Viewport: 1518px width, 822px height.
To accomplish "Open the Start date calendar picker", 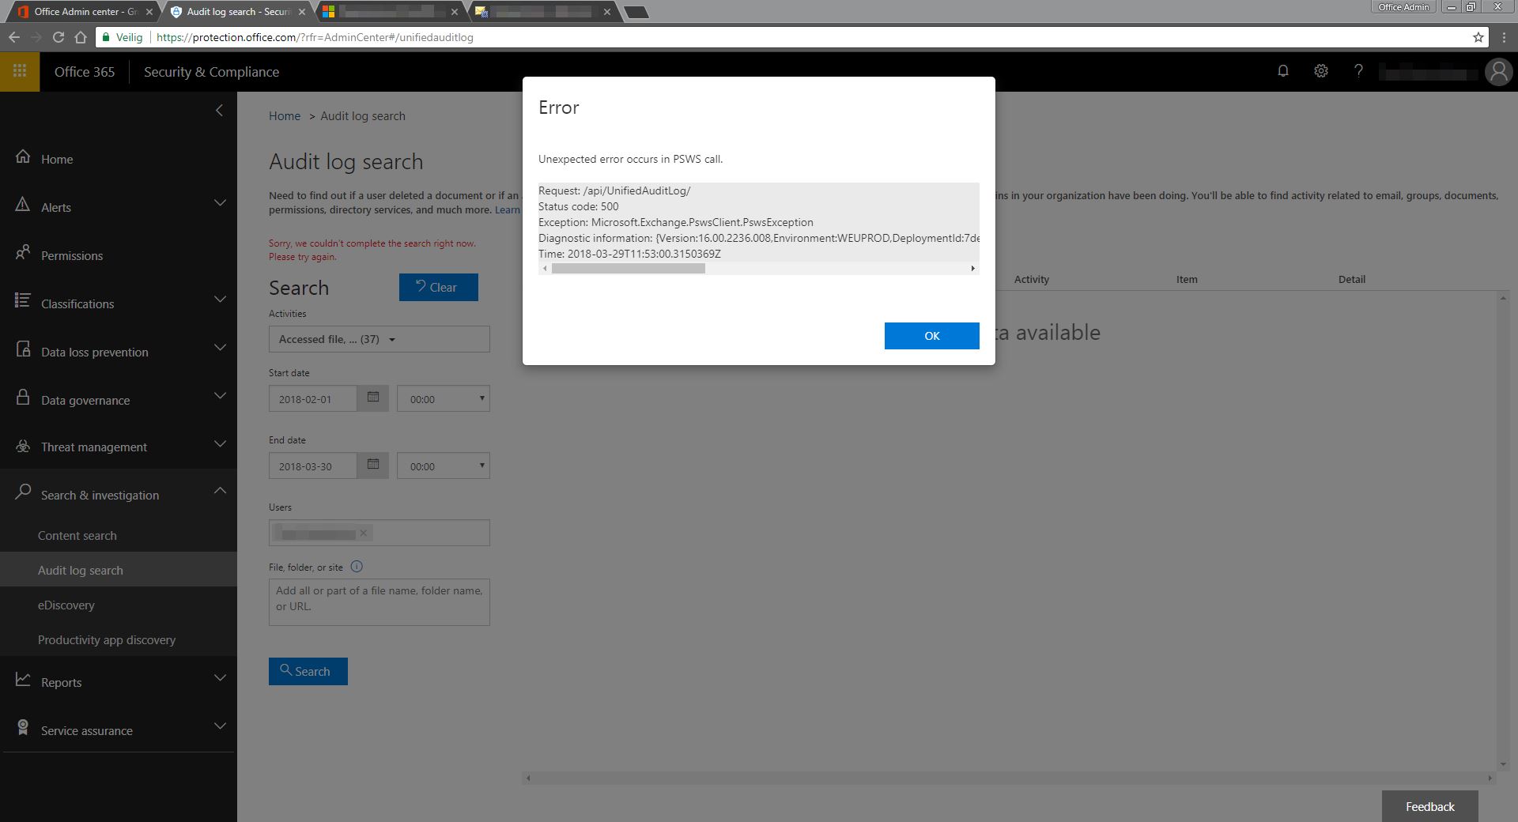I will point(373,398).
